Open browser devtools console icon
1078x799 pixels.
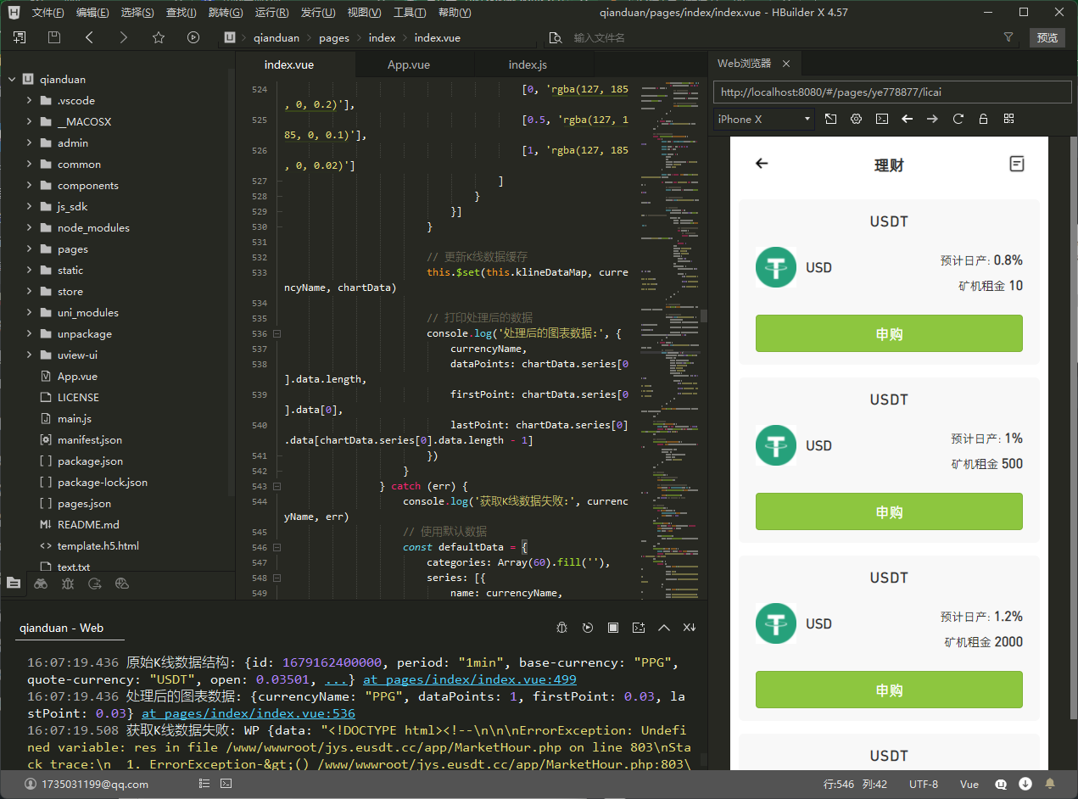tap(882, 119)
